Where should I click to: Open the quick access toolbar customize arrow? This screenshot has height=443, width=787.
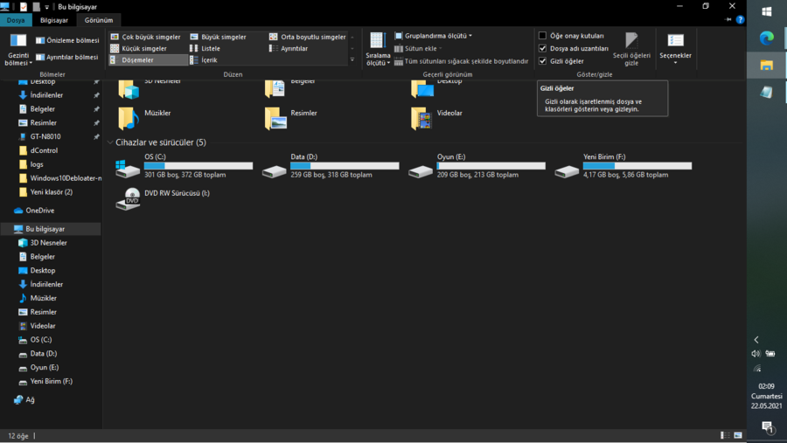pos(46,7)
